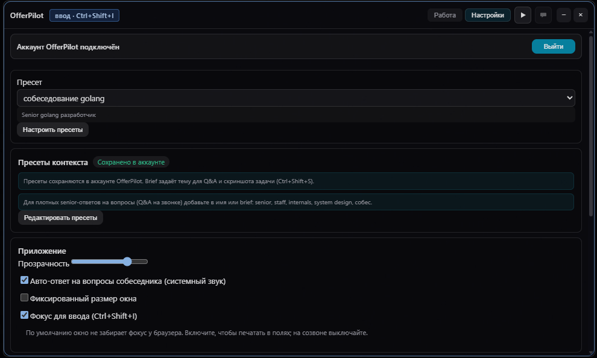Click the Приложение section heading
Image resolution: width=597 pixels, height=358 pixels.
[x=42, y=251]
